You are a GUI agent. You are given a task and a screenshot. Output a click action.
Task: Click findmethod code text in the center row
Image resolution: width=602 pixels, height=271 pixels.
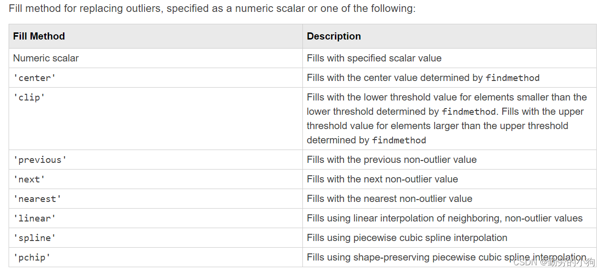pos(512,78)
